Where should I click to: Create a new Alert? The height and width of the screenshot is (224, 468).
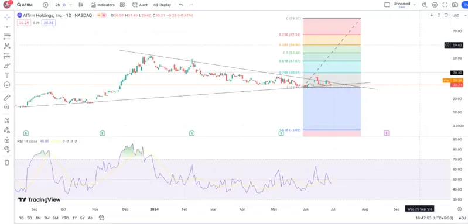(139, 5)
